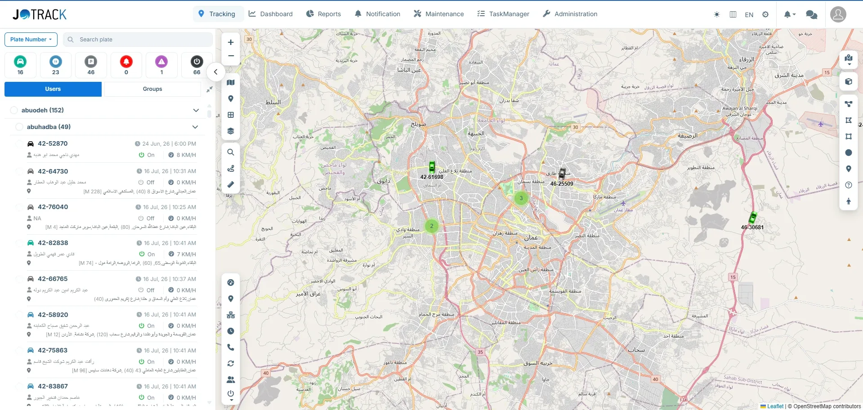
Task: Check vehicle 42-58920 selection circle
Action: point(19,315)
